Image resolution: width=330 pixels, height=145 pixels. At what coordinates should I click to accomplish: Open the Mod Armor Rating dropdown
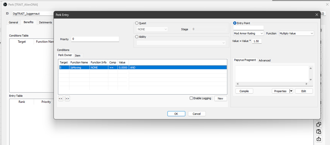click(249, 33)
